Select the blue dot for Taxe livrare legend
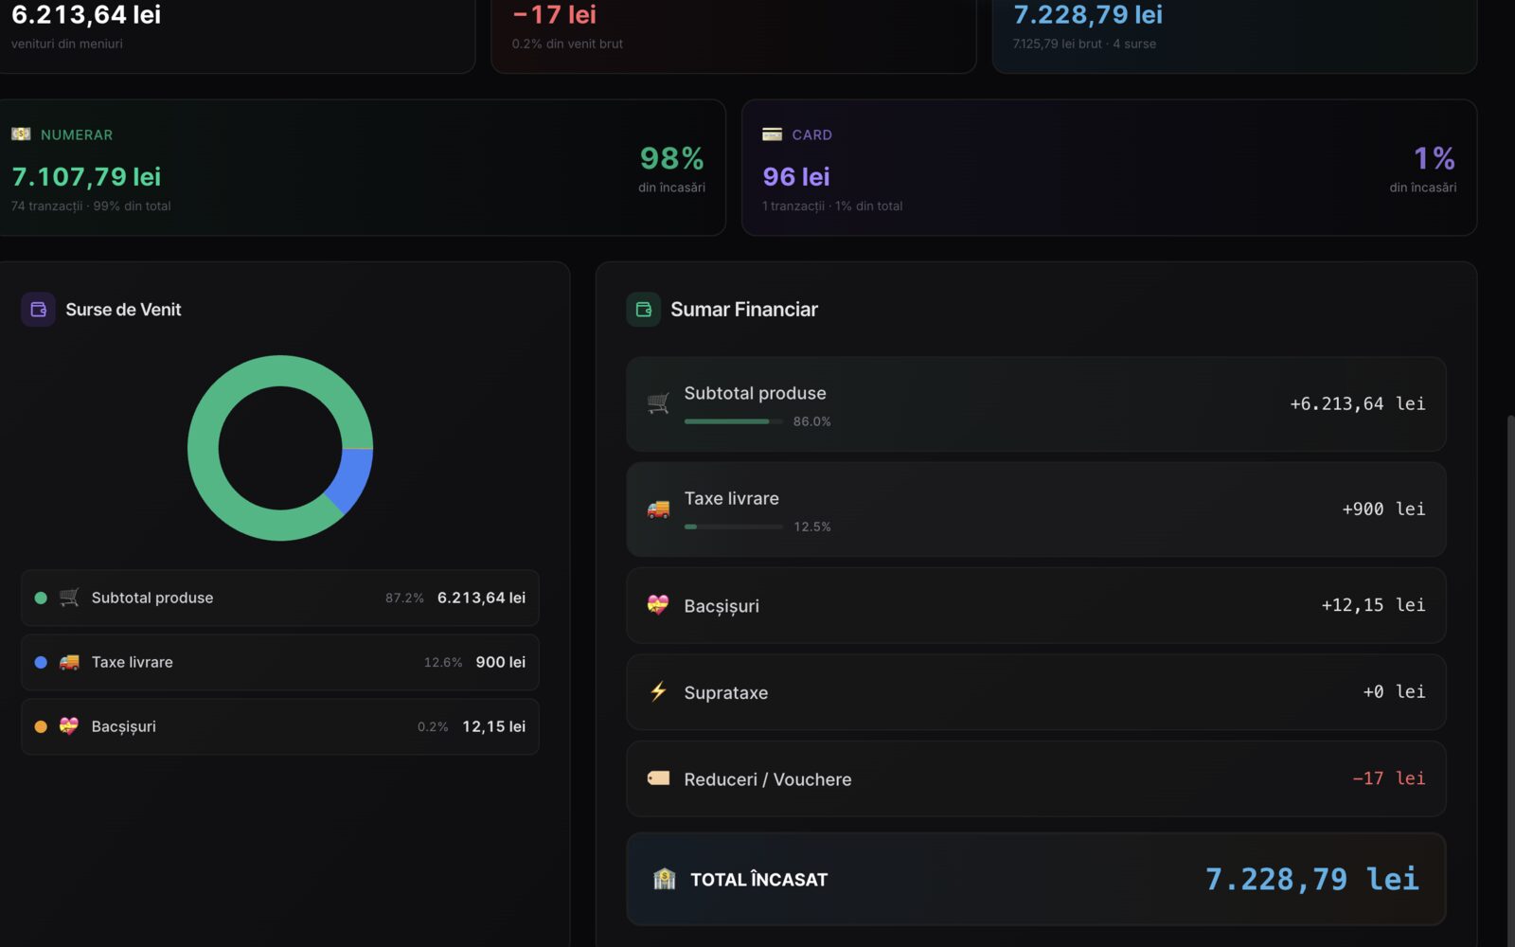The height and width of the screenshot is (947, 1515). 41,662
